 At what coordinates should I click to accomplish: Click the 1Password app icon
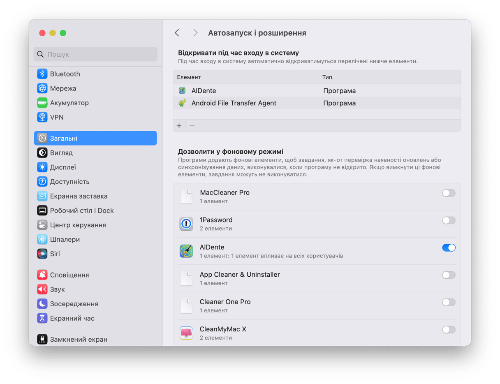pyautogui.click(x=186, y=224)
